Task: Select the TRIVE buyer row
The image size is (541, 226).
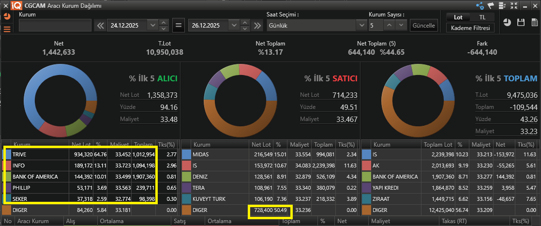Action: 89,154
